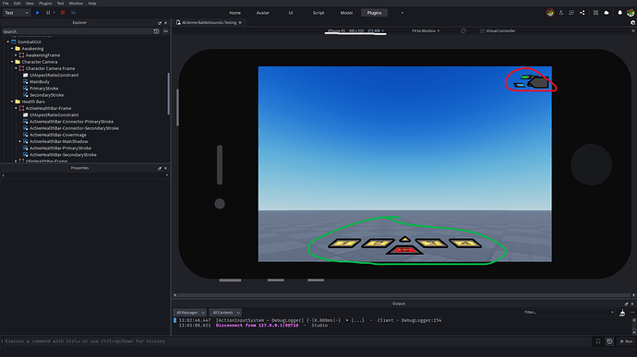Open the Window menu

pyautogui.click(x=76, y=4)
